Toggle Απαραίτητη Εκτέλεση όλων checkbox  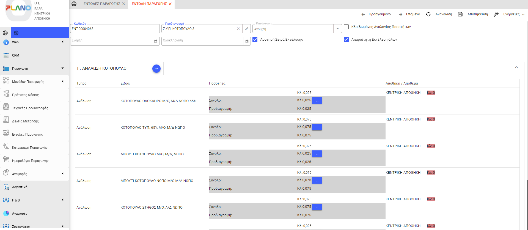(346, 40)
